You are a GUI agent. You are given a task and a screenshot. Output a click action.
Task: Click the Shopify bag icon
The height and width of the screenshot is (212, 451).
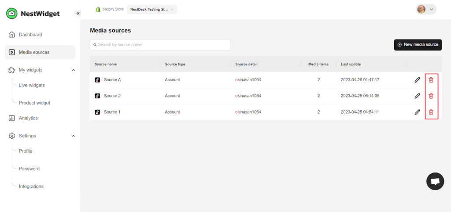98,9
